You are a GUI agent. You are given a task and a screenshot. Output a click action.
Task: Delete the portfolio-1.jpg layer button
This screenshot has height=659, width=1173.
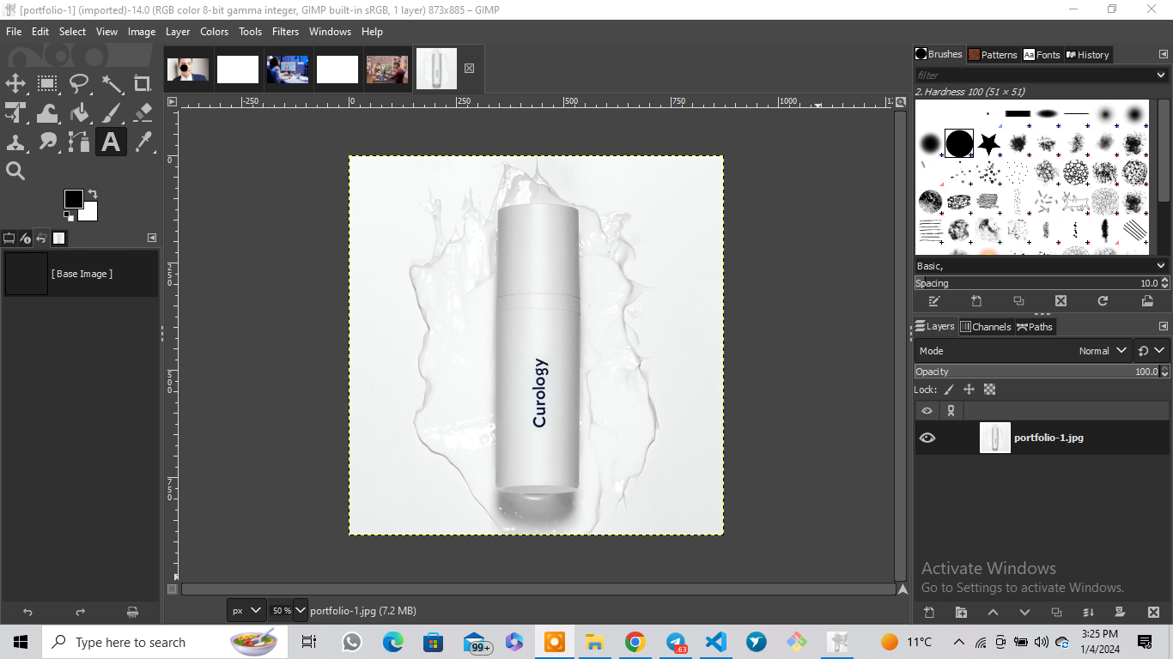(1153, 612)
